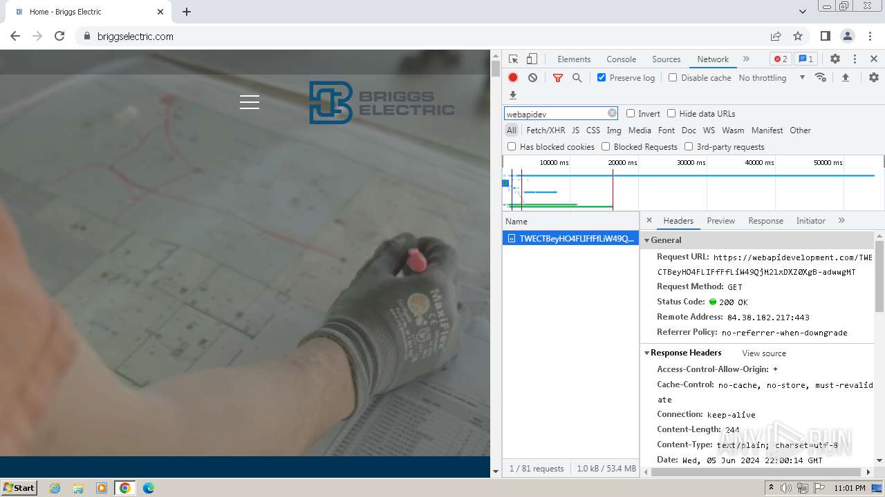Open a new browser tab

[187, 12]
